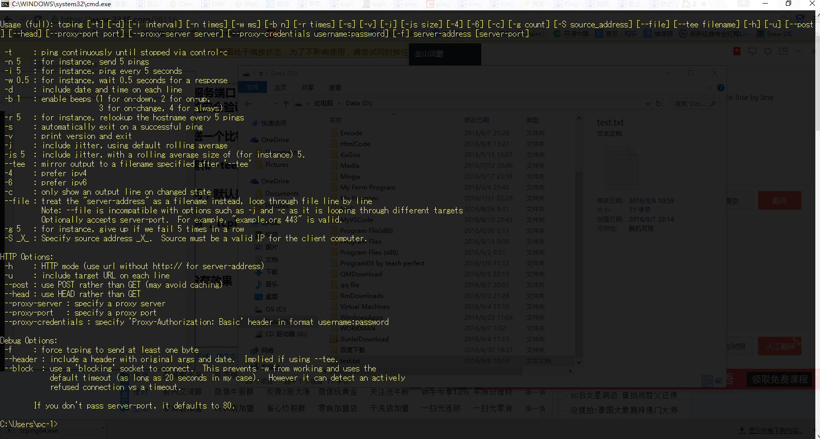820x439 pixels.
Task: Select the My Form Program folder
Action: (368, 187)
